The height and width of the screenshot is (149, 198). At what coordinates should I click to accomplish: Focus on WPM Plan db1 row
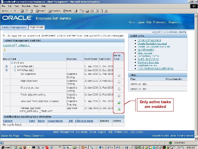point(6,66)
